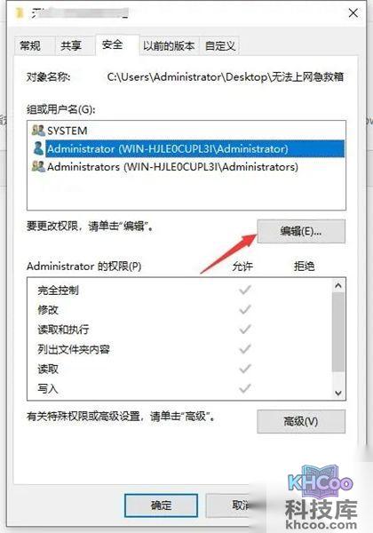Click the 修改 allow checkmark

pos(244,310)
